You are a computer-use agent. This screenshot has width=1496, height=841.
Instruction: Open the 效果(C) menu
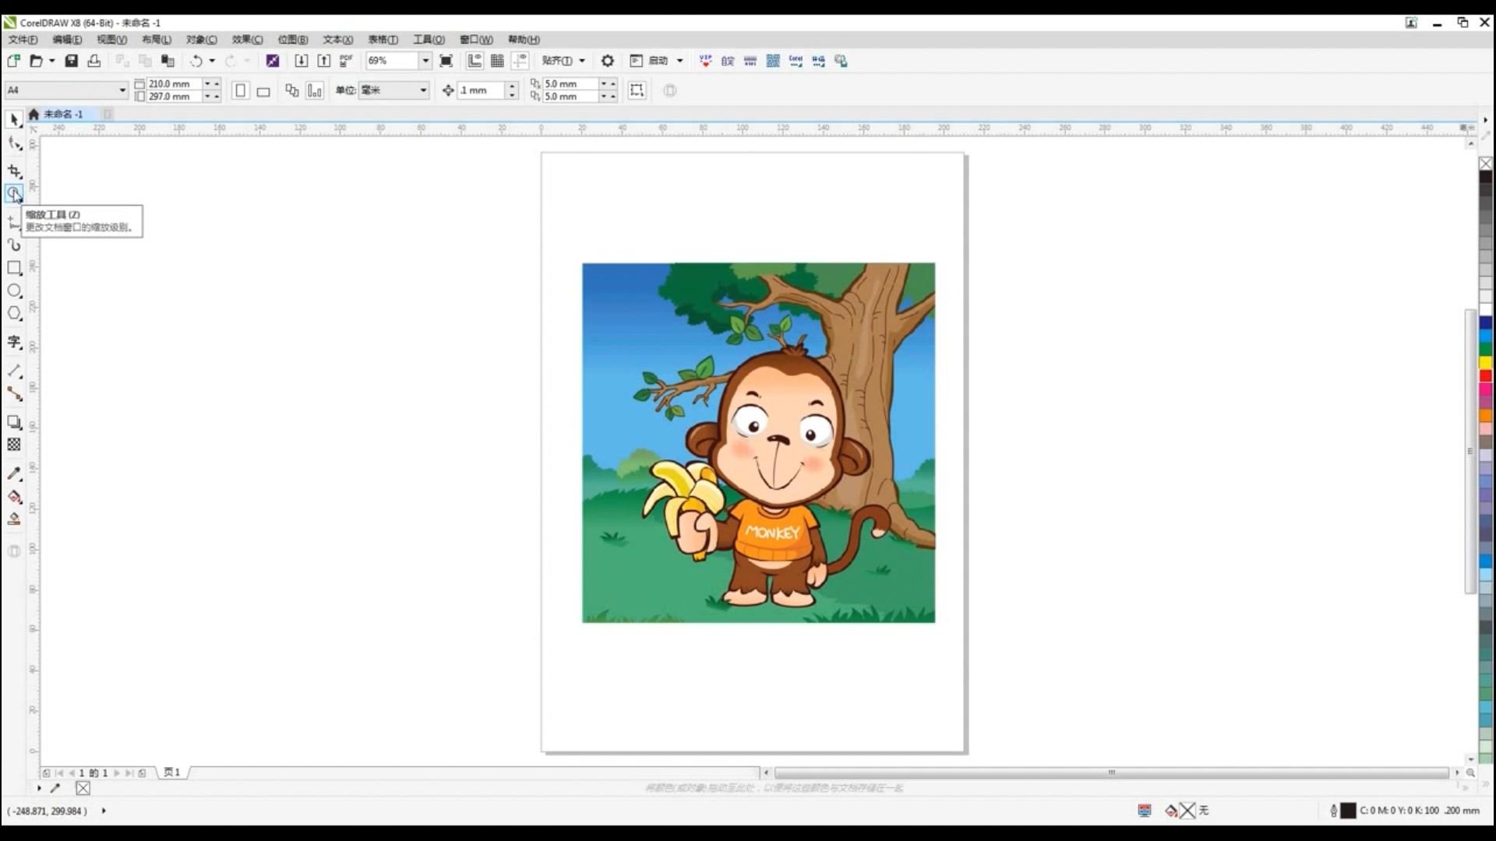tap(247, 40)
